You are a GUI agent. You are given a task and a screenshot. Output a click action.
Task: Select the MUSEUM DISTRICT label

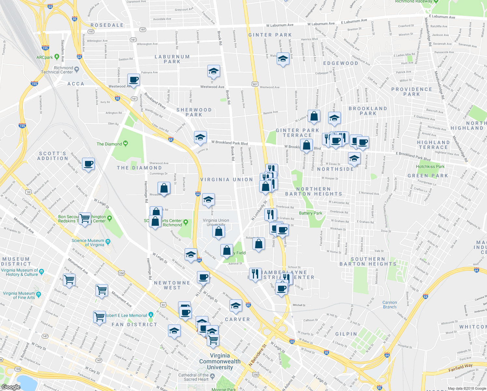click(x=16, y=261)
